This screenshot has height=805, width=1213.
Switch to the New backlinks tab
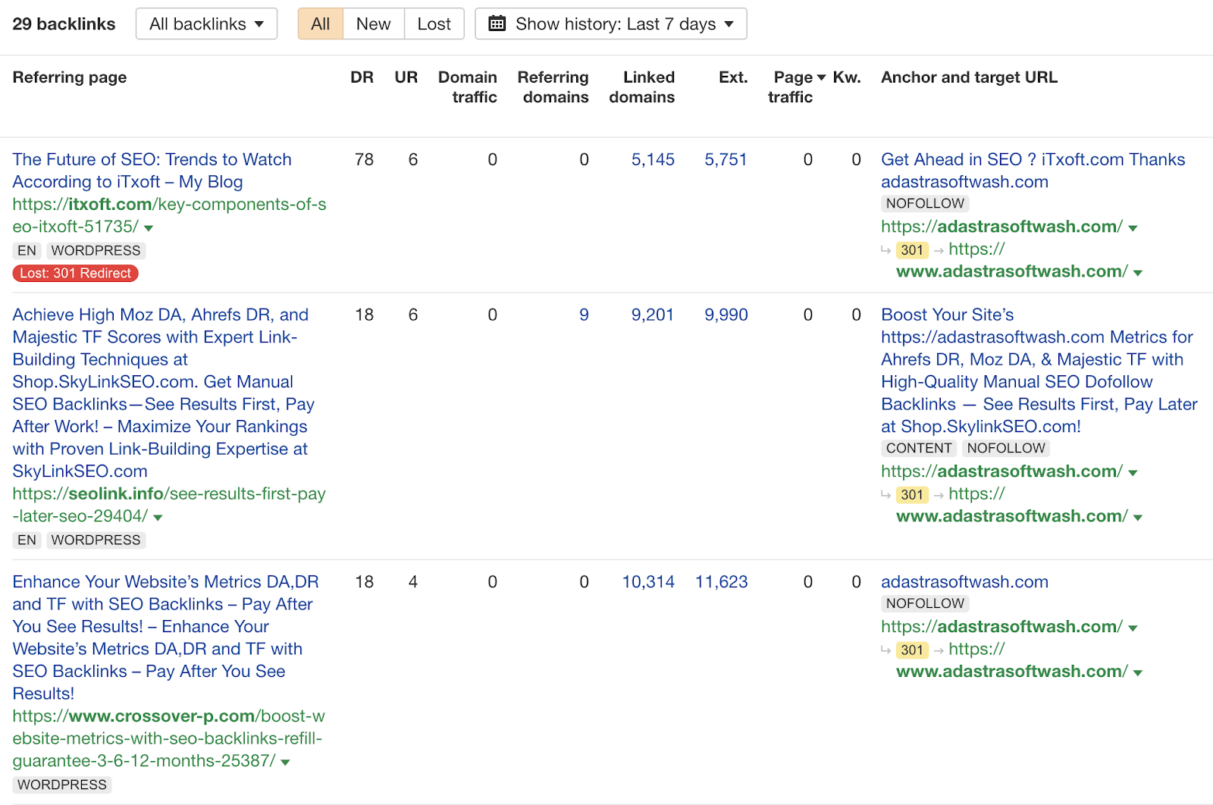pyautogui.click(x=374, y=23)
